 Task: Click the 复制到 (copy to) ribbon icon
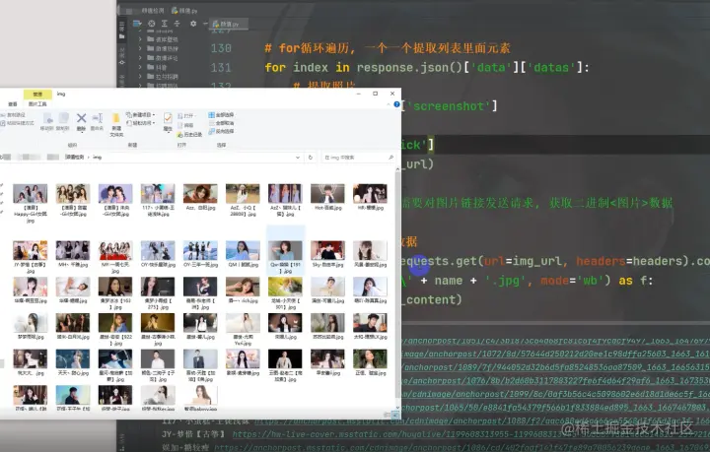(x=63, y=118)
